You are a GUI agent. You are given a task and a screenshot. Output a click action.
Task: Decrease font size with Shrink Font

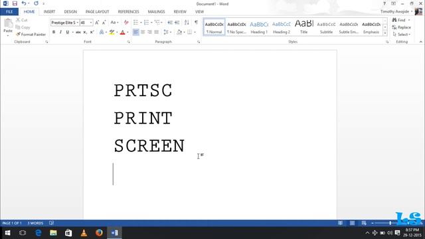point(104,23)
